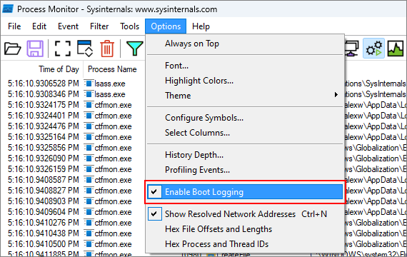
Task: Click the Process Name column header
Action: (x=112, y=69)
